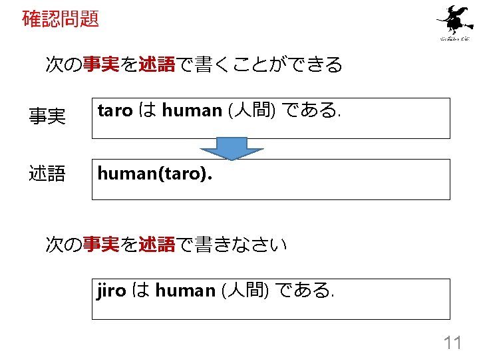Image resolution: width=479 pixels, height=359 pixels.
Task: Click red word 述語 in the second instruction
Action: (x=157, y=245)
